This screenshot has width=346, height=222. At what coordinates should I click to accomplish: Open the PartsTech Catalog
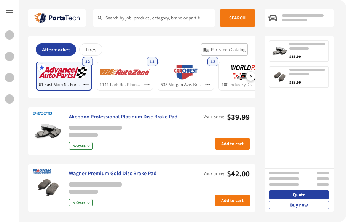pos(225,50)
